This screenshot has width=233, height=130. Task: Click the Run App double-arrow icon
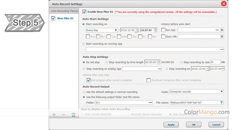point(221,30)
